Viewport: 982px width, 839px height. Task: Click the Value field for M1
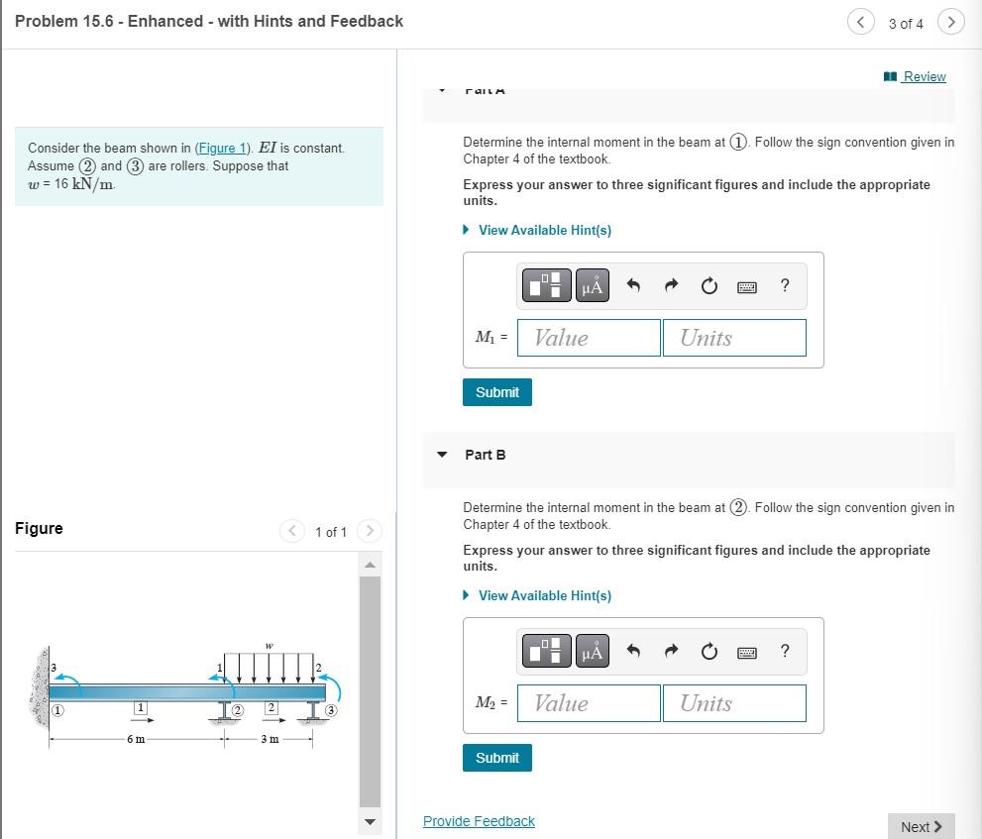pyautogui.click(x=589, y=337)
